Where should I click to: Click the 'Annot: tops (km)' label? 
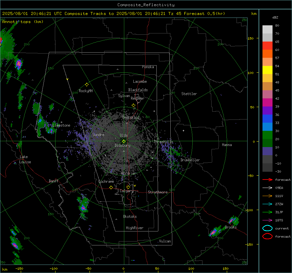coord(23,22)
